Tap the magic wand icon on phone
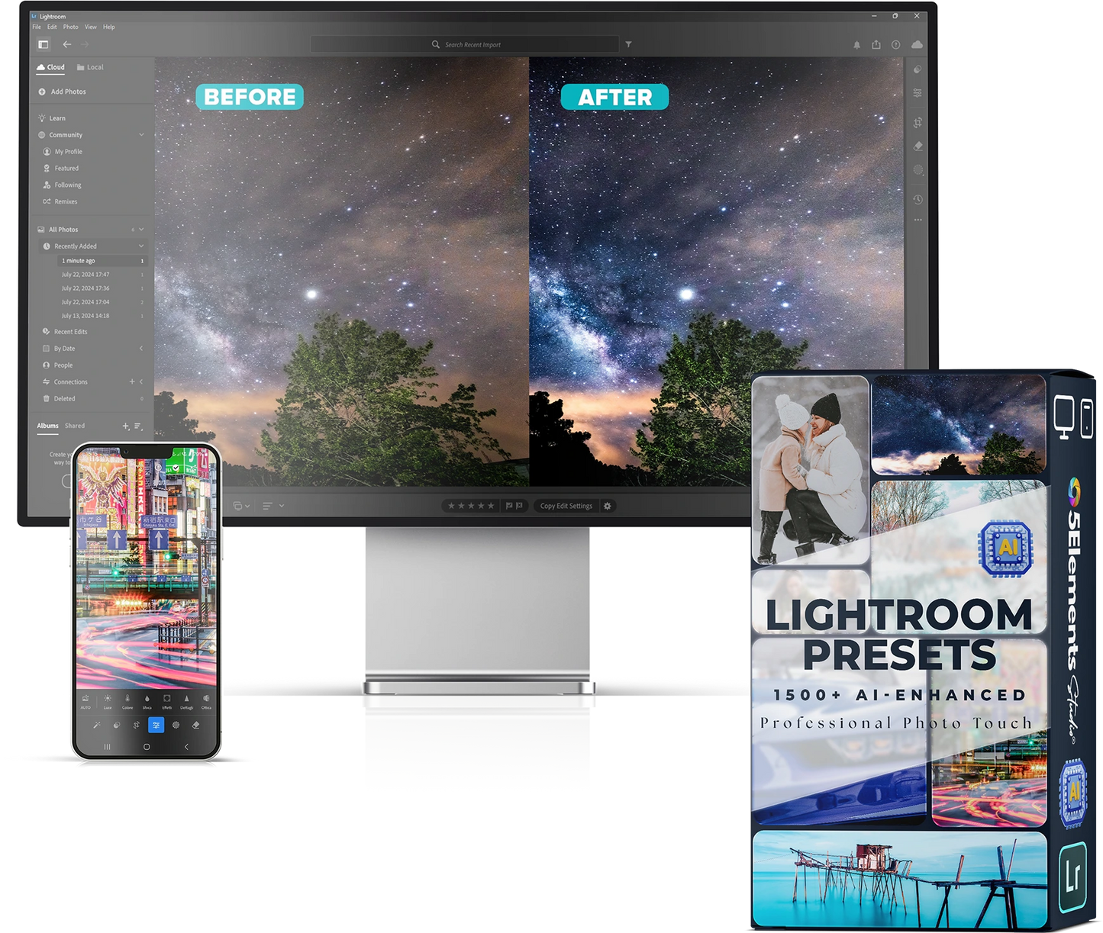Viewport: 1103px width, 933px height. [97, 725]
